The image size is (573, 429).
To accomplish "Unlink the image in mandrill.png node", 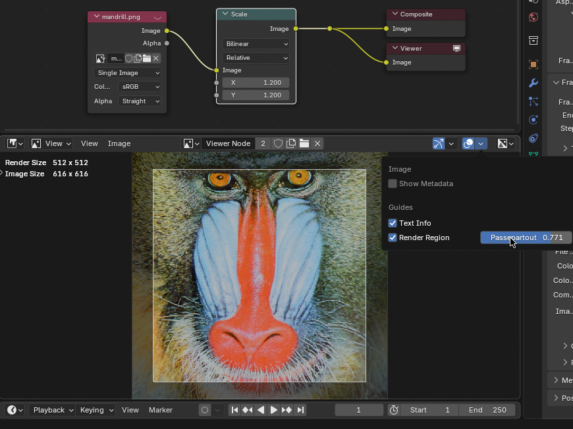I will click(x=156, y=59).
